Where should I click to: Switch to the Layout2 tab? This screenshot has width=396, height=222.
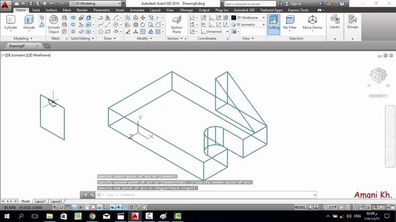click(x=56, y=202)
